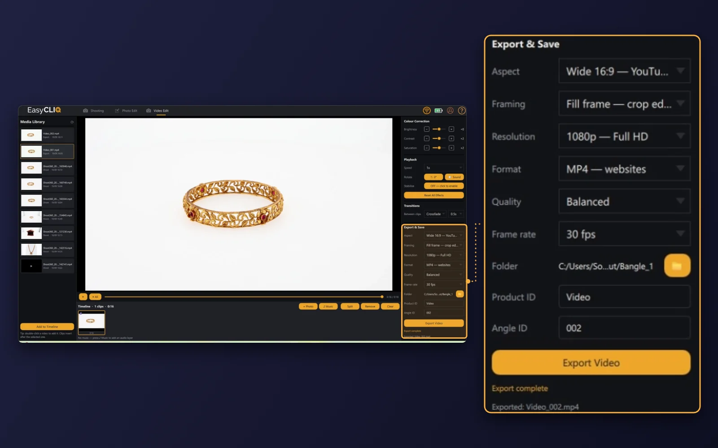Switch to the Photo Edit tab

tap(126, 111)
